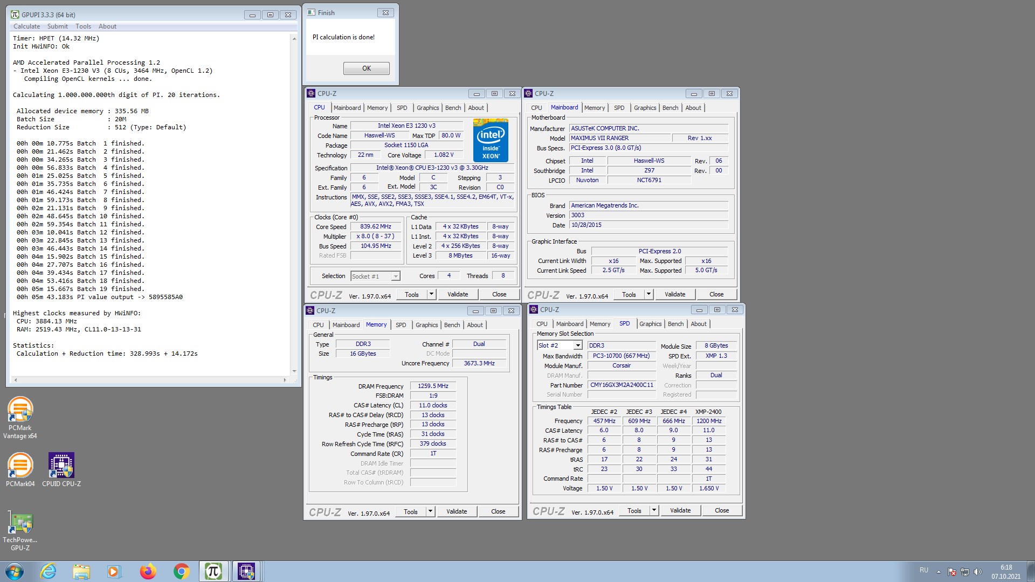Viewport: 1035px width, 582px height.
Task: Expand Slot #2 memory slot dropdown
Action: tap(578, 345)
